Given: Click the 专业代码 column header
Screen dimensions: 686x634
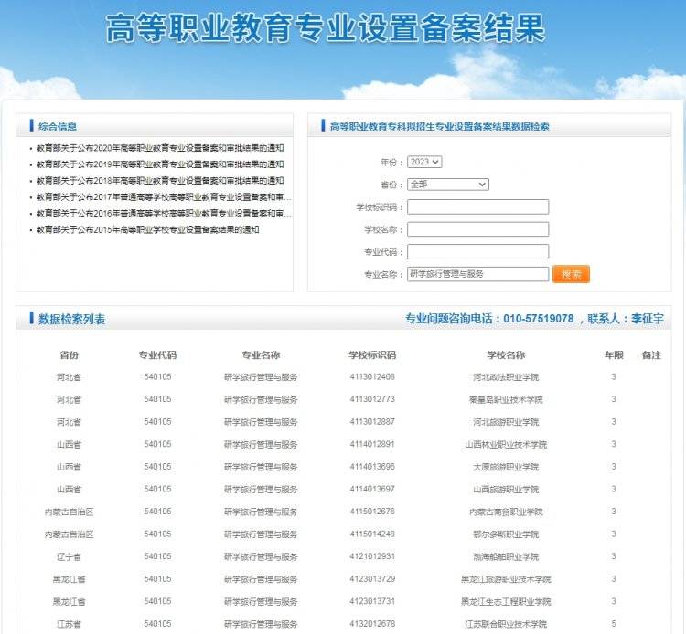Looking at the screenshot, I should [157, 355].
